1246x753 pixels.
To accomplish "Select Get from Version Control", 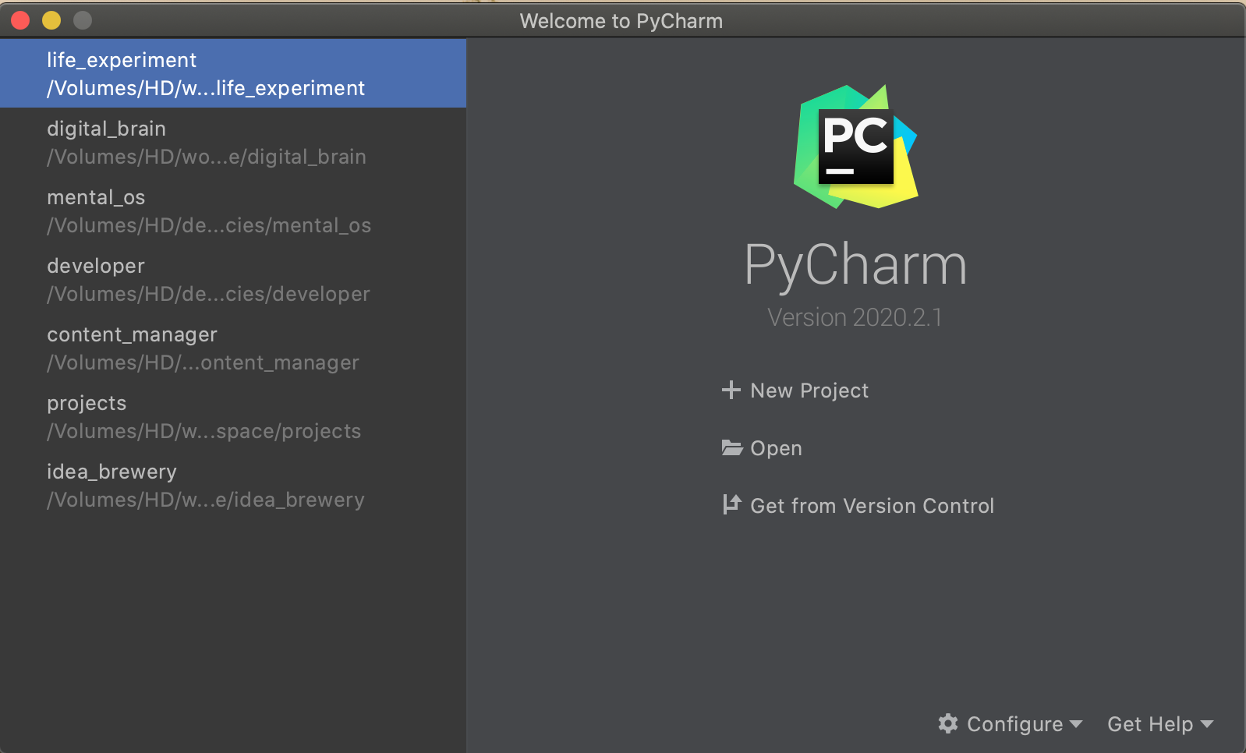I will (872, 506).
